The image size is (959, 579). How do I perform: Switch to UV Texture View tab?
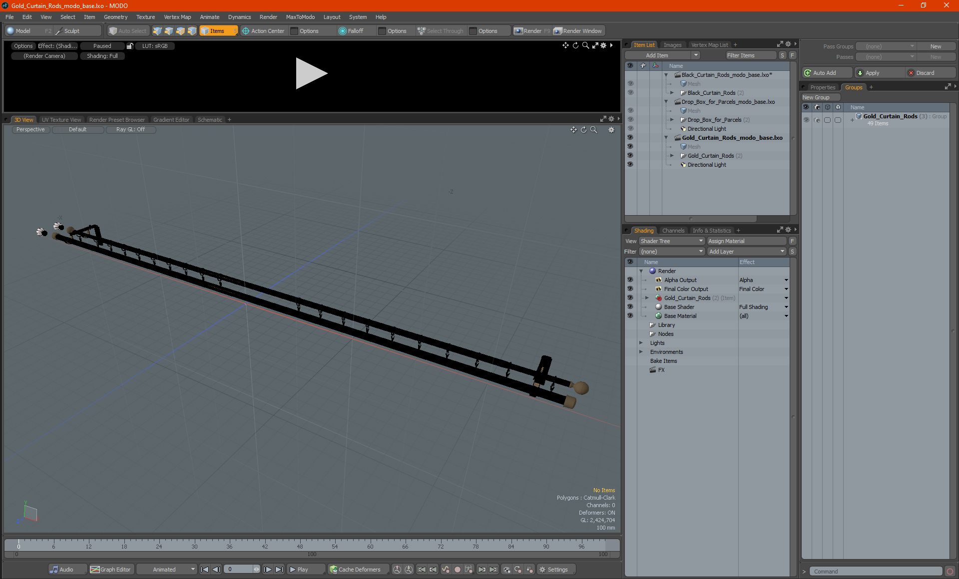coord(61,120)
